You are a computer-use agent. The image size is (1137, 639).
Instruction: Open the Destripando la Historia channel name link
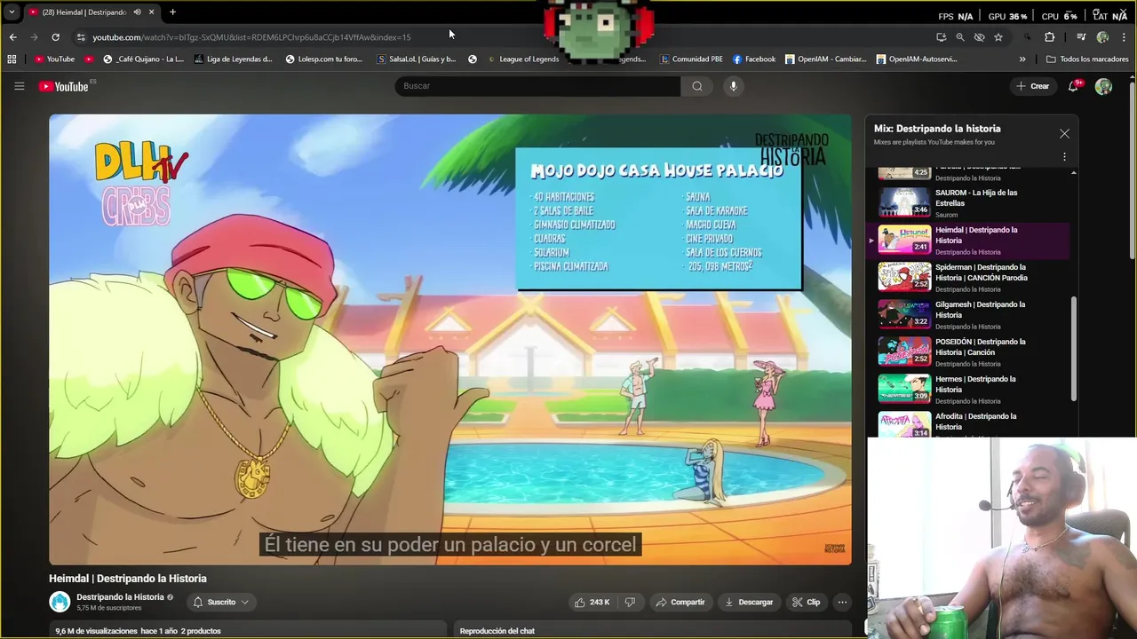(120, 597)
